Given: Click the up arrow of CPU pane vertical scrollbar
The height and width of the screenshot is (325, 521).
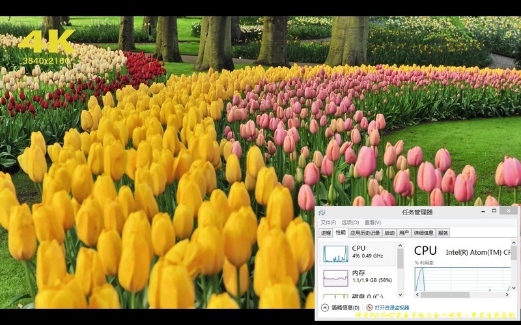Looking at the screenshot, I should (x=514, y=244).
